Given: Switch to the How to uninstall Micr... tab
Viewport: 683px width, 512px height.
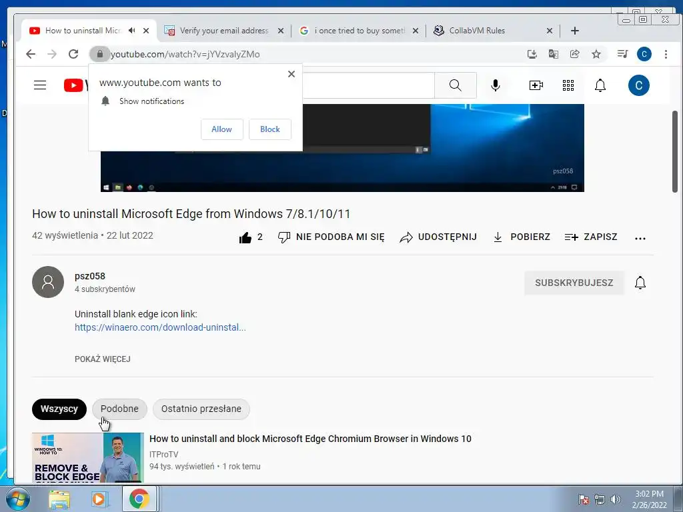Looking at the screenshot, I should 82,31.
